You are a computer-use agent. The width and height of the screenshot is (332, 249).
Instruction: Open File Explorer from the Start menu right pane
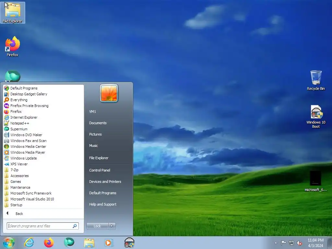point(108,158)
